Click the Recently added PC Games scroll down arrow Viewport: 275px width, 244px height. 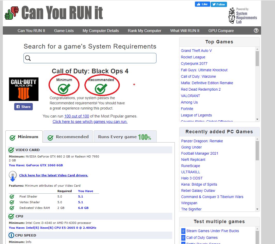tap(257, 209)
